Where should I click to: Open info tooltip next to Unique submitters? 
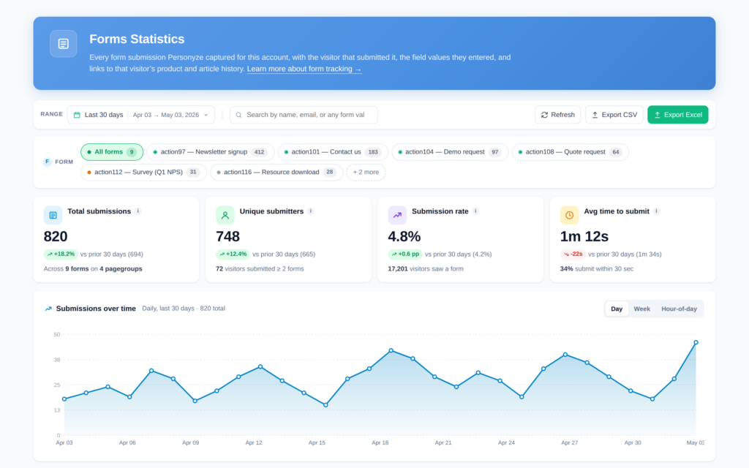pyautogui.click(x=310, y=211)
